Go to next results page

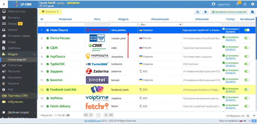[x=106, y=115]
